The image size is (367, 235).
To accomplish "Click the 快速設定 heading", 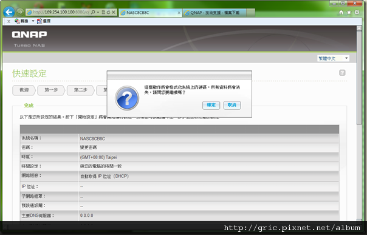I will (x=29, y=73).
